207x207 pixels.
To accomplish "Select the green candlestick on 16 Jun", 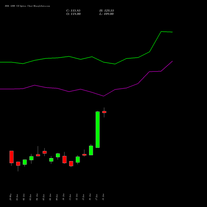I will [91, 150].
